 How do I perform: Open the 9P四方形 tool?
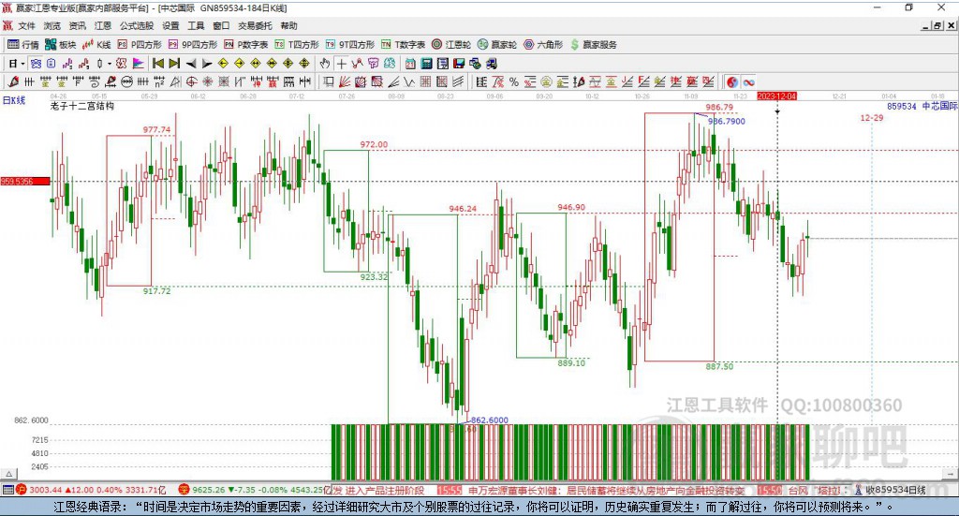192,45
